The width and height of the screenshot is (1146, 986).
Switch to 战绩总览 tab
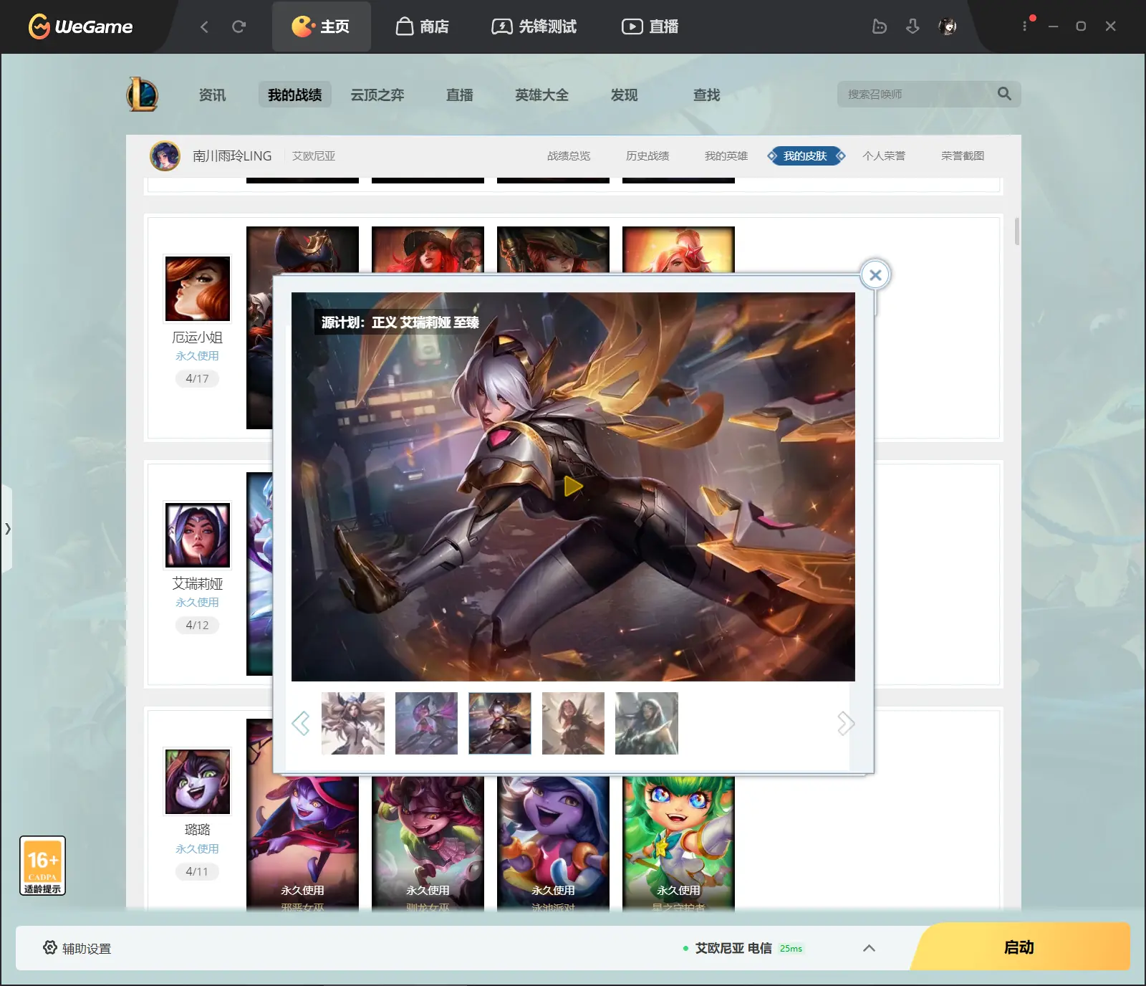tap(569, 155)
